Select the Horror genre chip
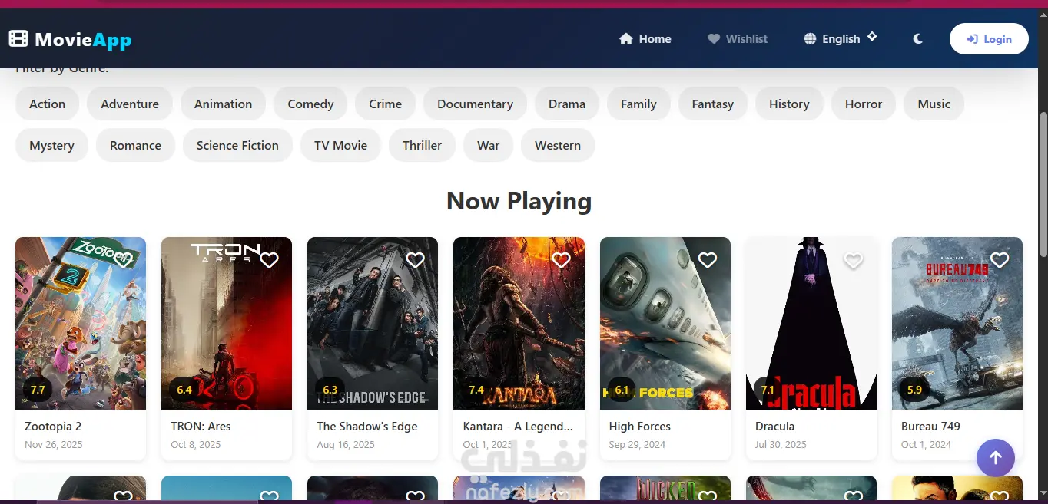Viewport: 1048px width, 504px height. [864, 104]
